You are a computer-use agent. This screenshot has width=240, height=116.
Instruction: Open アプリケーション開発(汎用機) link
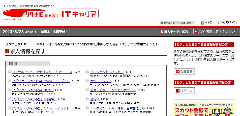pyautogui.click(x=35, y=99)
